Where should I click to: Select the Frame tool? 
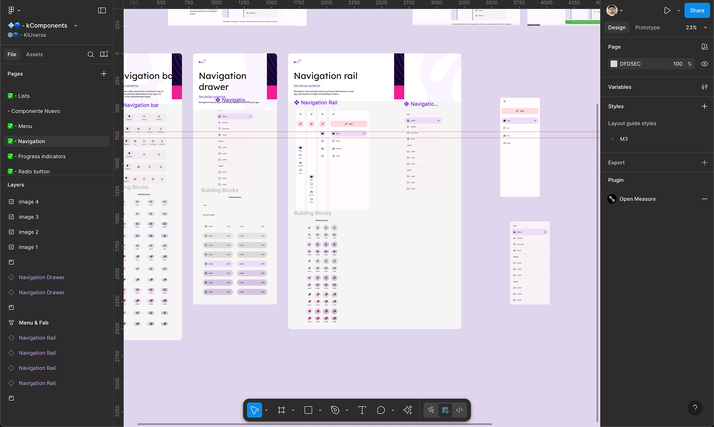pos(281,410)
